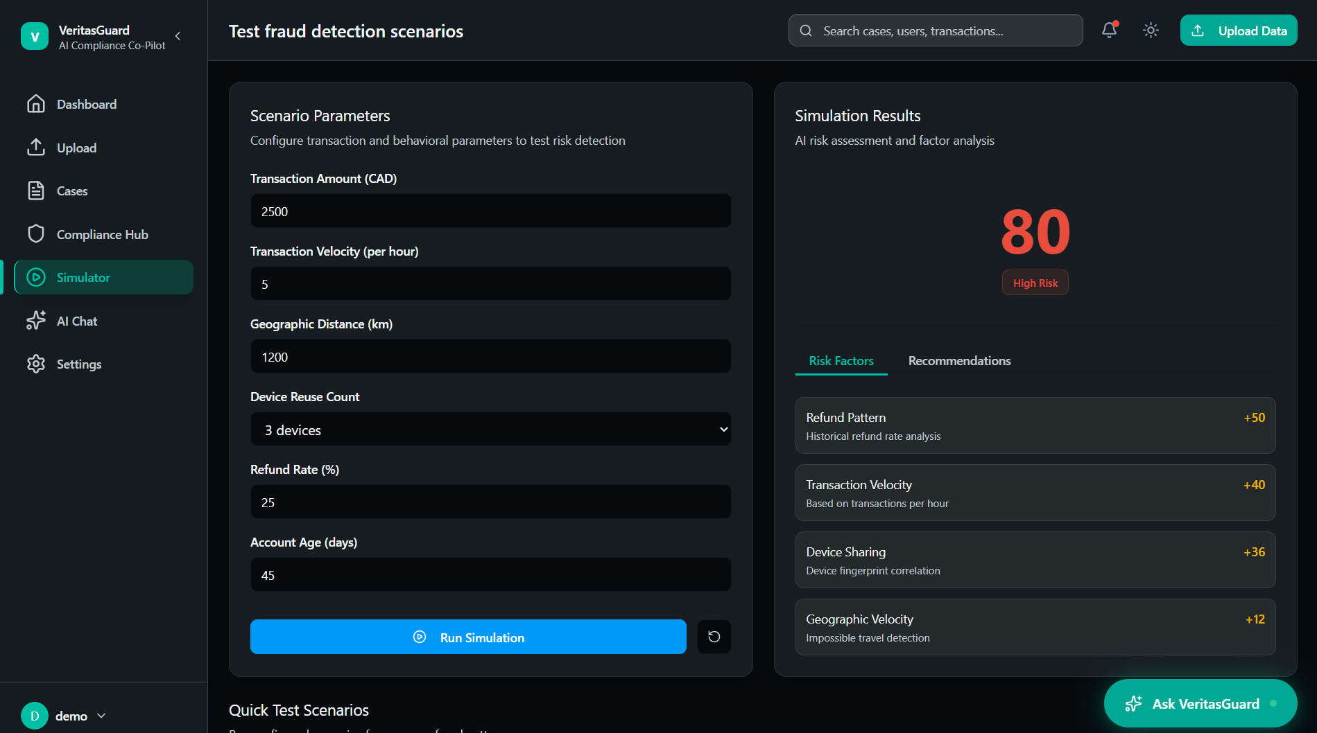Screen dimensions: 1317x733
Task: Open the Cases page label
Action: coord(72,191)
